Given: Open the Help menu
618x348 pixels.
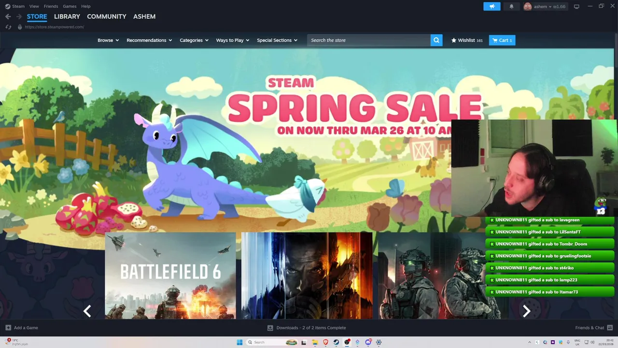Looking at the screenshot, I should (x=86, y=6).
